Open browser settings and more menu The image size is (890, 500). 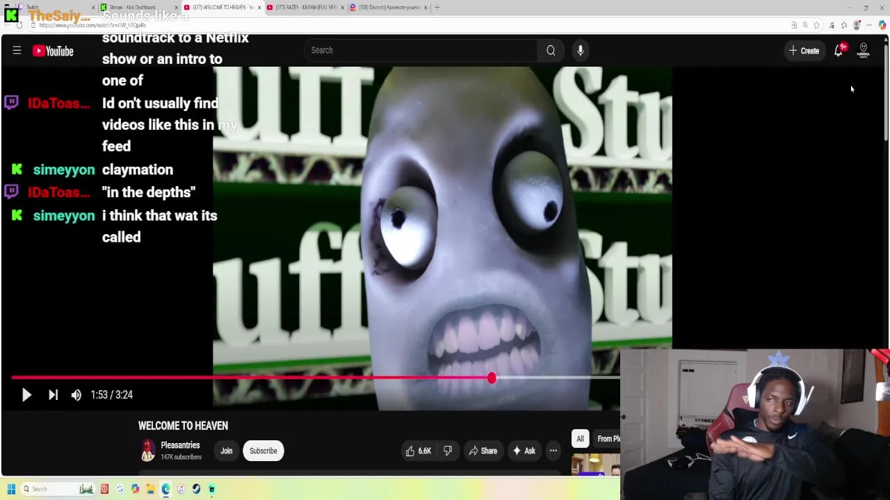(869, 25)
